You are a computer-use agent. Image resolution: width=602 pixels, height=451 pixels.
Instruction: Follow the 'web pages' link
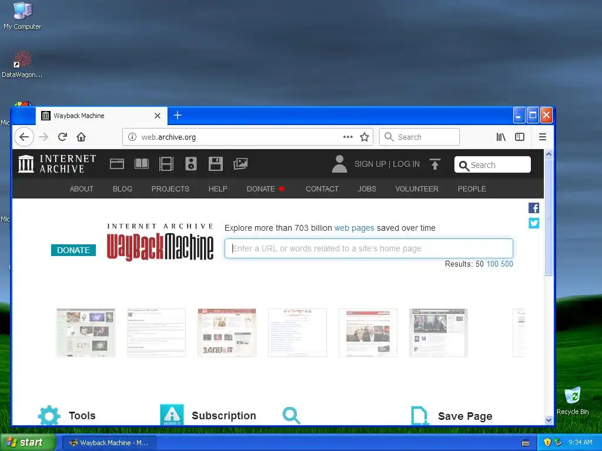pos(354,228)
